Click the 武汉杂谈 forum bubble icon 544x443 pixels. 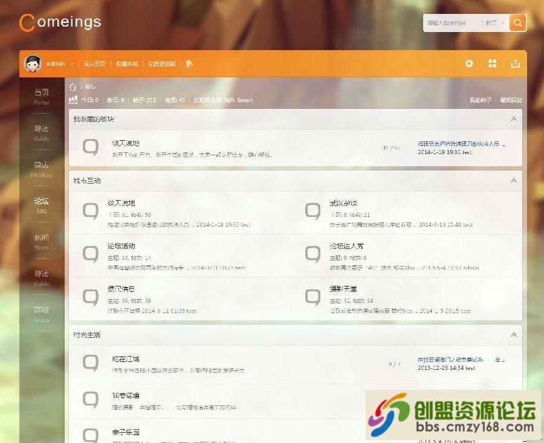[312, 212]
